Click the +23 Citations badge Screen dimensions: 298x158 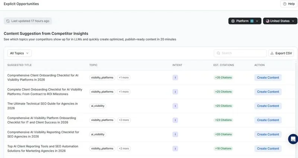pos(223,120)
